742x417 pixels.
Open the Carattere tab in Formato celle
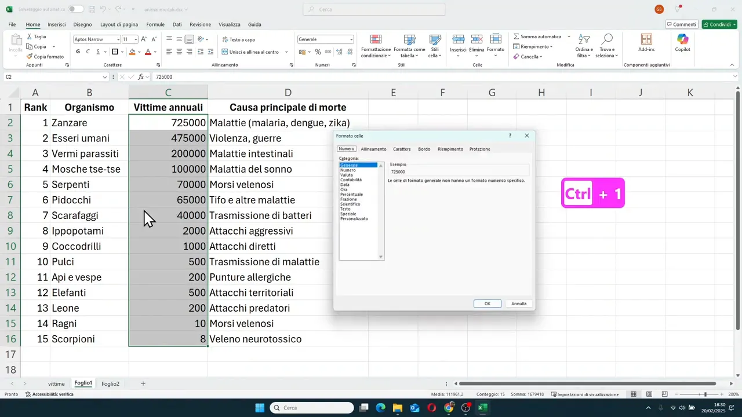coord(402,149)
